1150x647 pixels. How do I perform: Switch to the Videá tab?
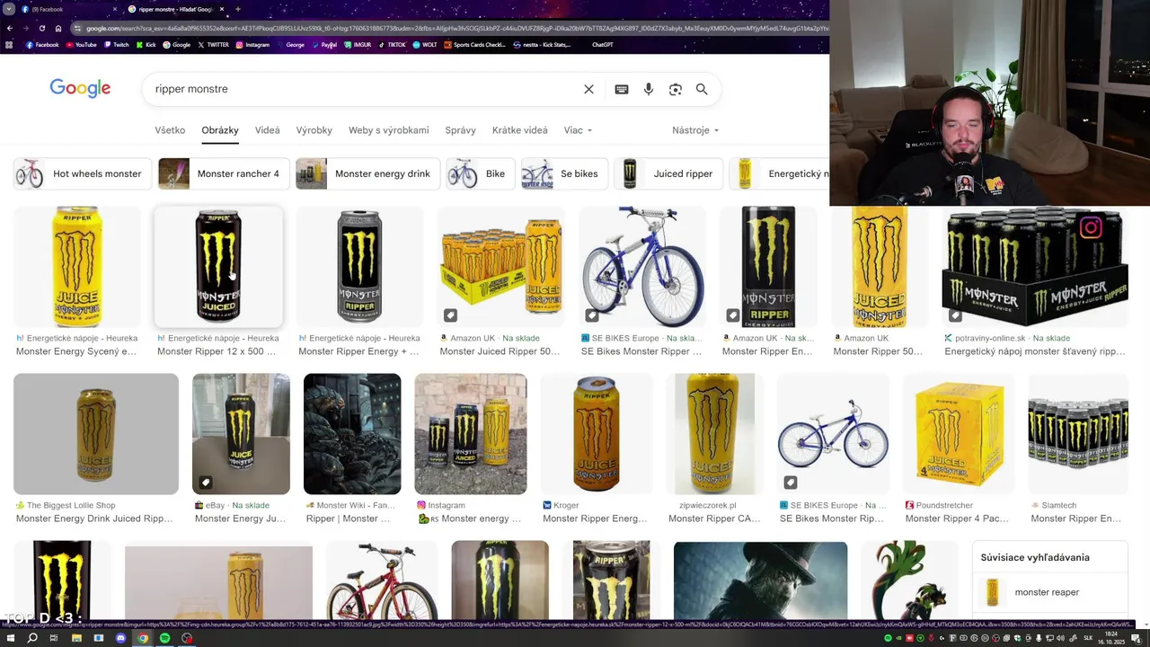267,130
